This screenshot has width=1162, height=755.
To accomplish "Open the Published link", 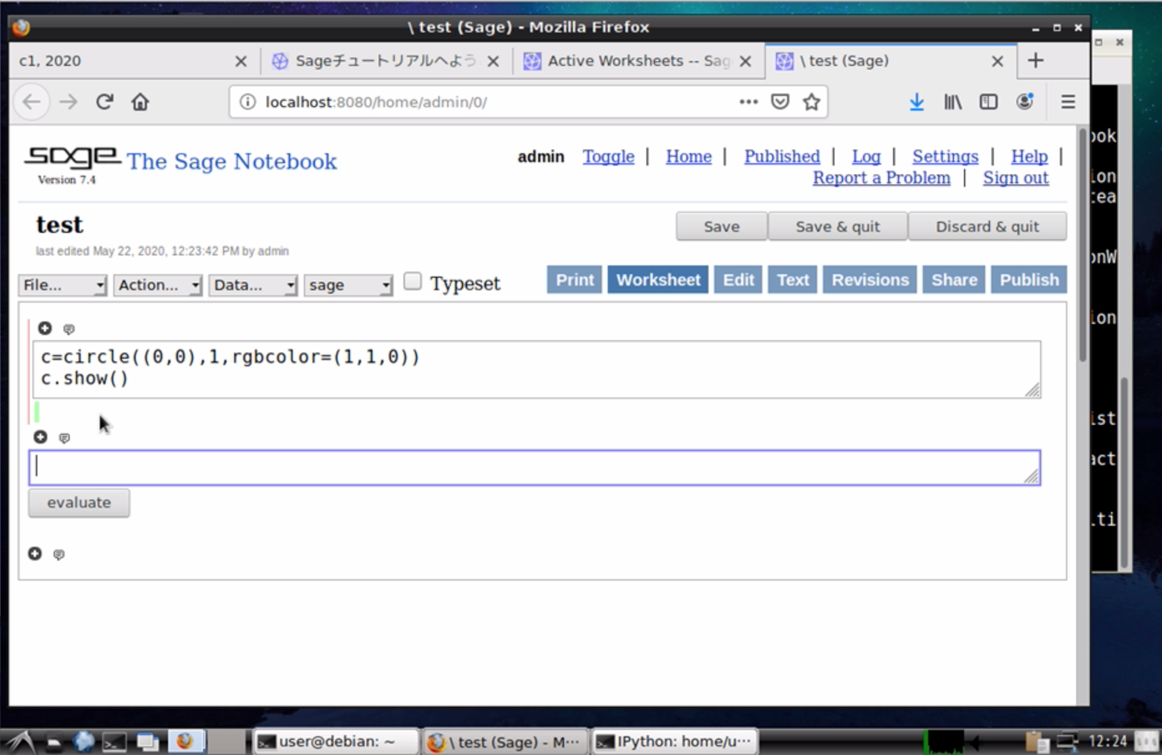I will [x=782, y=156].
